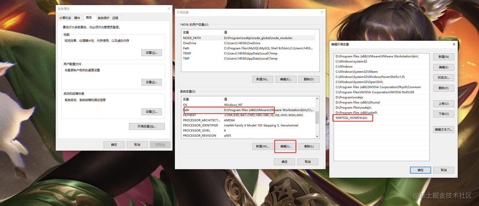Open 编辑文本(T)... text editing mode
Image resolution: width=479 pixels, height=206 pixels.
coord(444,130)
